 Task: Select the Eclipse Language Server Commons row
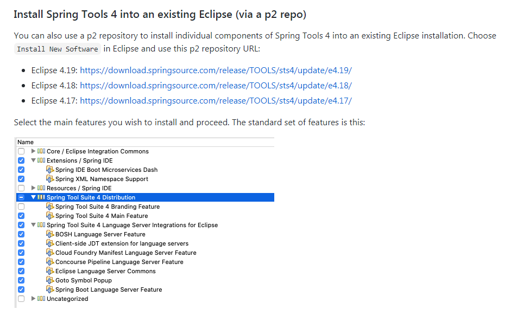click(x=105, y=271)
